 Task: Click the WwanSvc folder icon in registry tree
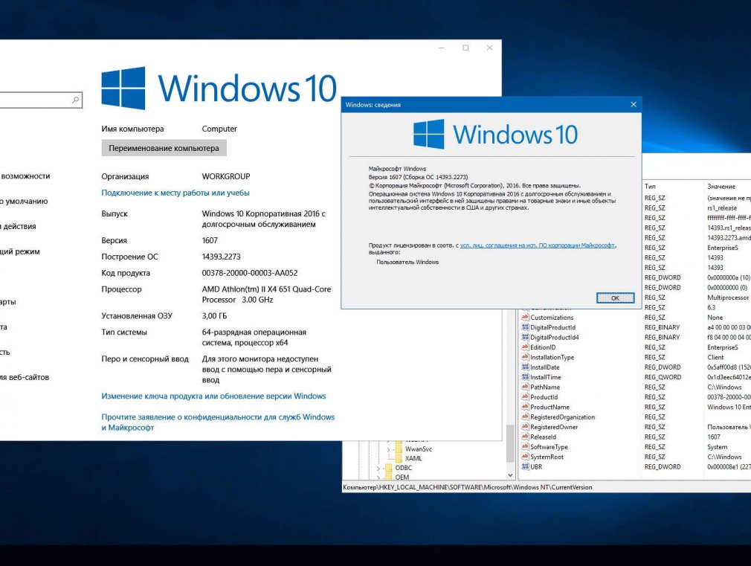[399, 449]
